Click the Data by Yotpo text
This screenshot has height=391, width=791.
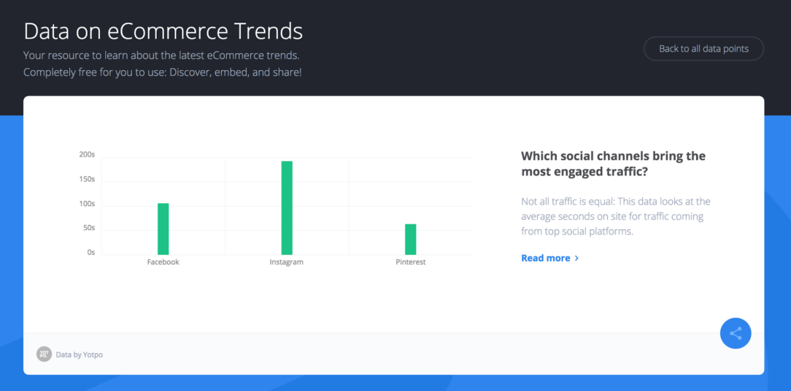80,355
